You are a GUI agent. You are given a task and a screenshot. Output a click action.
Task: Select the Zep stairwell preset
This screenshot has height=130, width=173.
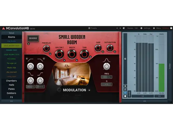11,72
